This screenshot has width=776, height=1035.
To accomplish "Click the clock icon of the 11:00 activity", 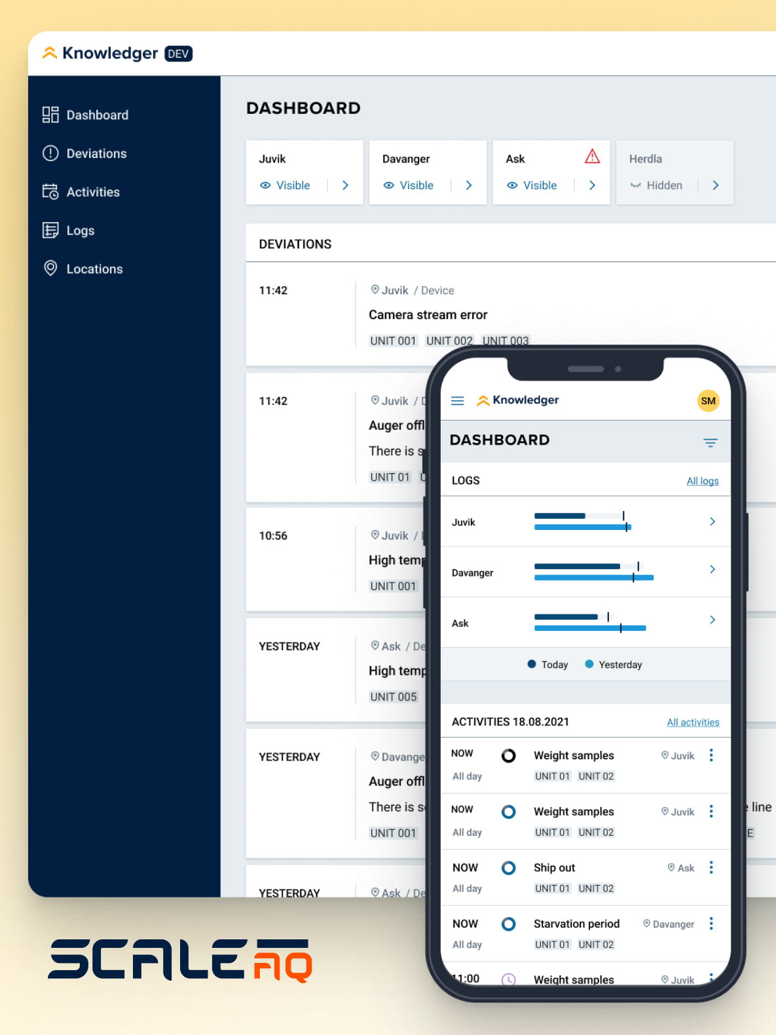I will pos(509,980).
